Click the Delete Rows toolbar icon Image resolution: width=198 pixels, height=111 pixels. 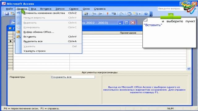pyautogui.click(x=100, y=14)
